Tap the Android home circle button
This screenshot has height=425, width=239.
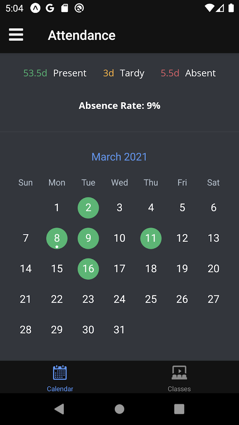tap(119, 409)
